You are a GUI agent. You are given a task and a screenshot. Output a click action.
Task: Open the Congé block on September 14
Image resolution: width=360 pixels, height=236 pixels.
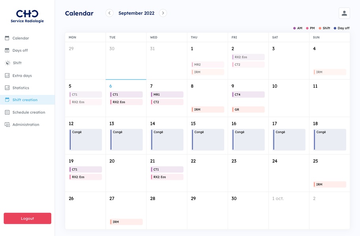167,140
